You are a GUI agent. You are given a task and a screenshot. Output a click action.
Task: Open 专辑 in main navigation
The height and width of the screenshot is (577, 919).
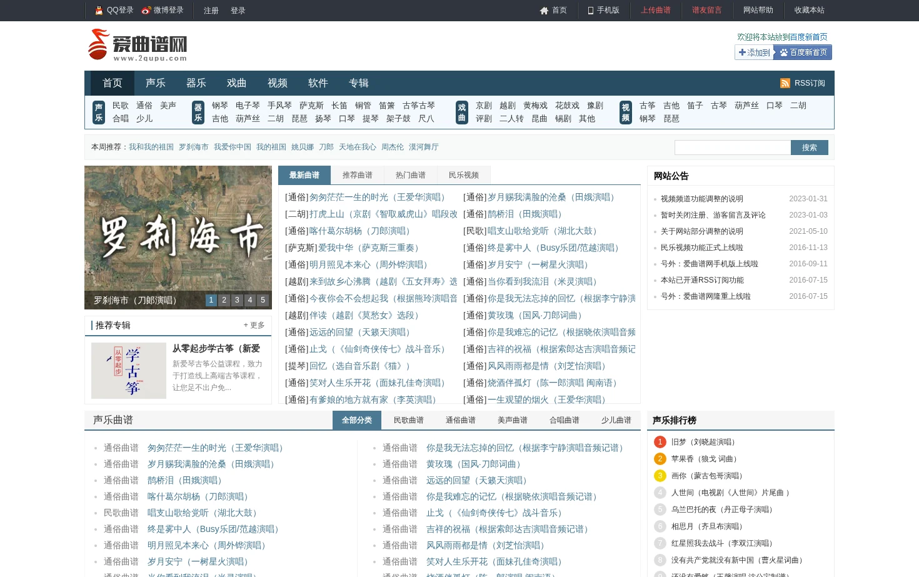pyautogui.click(x=359, y=83)
